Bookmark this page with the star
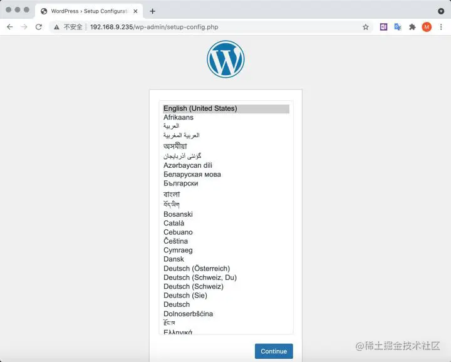This screenshot has width=451, height=362. 366,27
